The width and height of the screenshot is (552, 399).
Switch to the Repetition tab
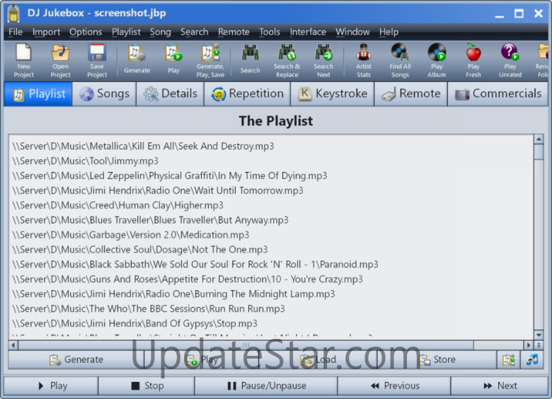(248, 93)
